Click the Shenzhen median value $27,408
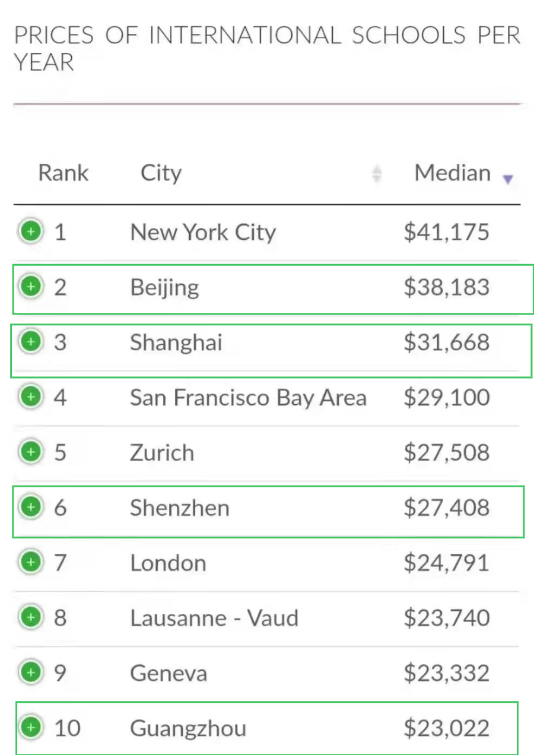Screen dimensions: 534x755 pyautogui.click(x=447, y=508)
